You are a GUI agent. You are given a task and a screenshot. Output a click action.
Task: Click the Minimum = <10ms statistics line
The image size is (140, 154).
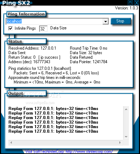[x=57, y=82]
